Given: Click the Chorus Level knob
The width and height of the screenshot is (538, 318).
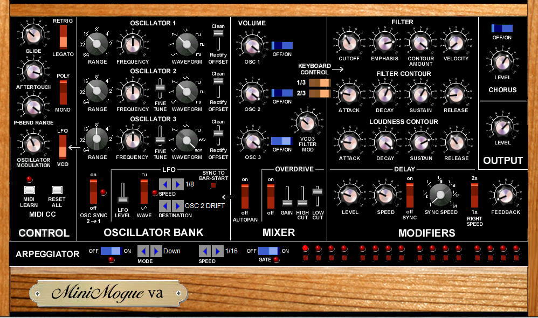Looking at the screenshot, I should (502, 62).
